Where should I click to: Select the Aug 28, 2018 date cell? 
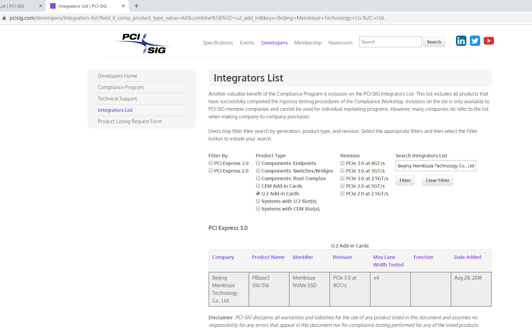tap(471, 289)
